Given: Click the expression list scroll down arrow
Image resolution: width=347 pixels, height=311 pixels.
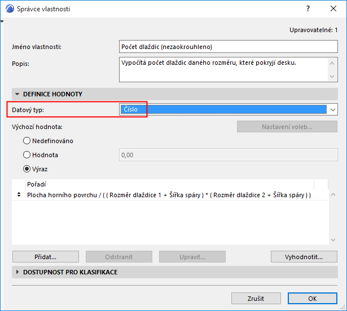Looking at the screenshot, I should (333, 240).
